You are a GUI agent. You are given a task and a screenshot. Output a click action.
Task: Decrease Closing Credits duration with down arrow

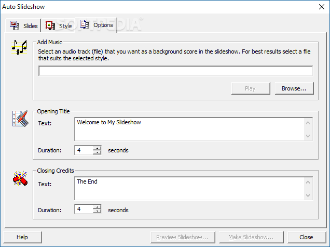pyautogui.click(x=97, y=211)
